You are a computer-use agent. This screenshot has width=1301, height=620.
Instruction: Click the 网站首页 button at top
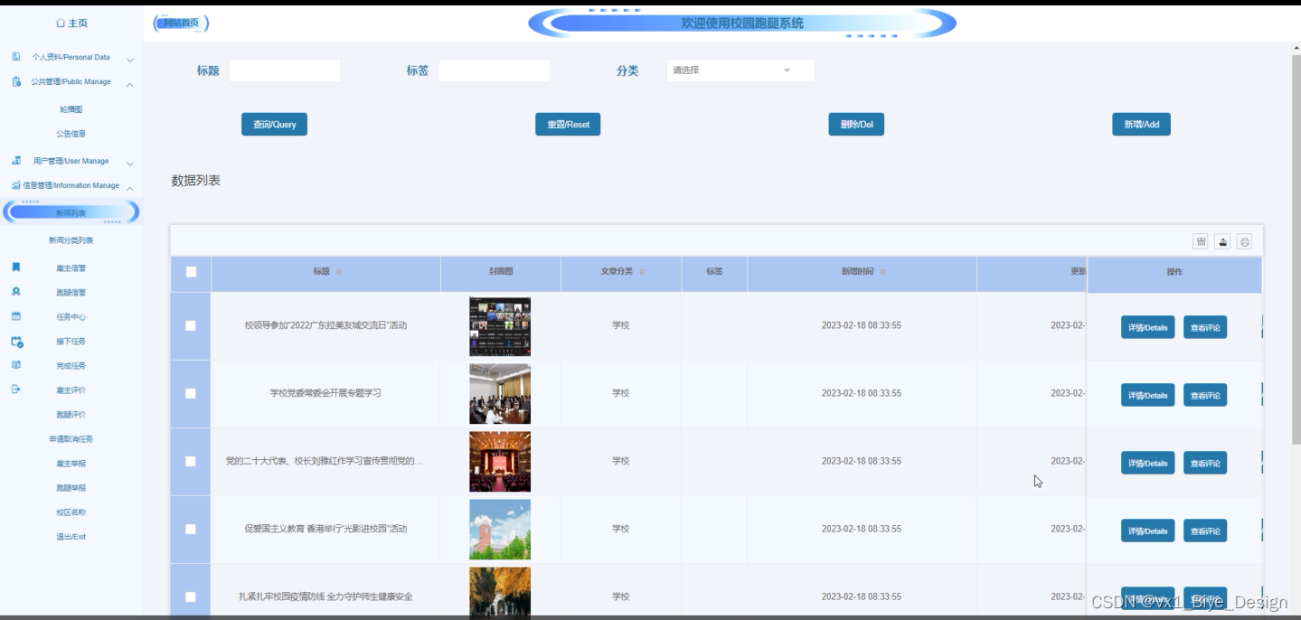click(181, 23)
